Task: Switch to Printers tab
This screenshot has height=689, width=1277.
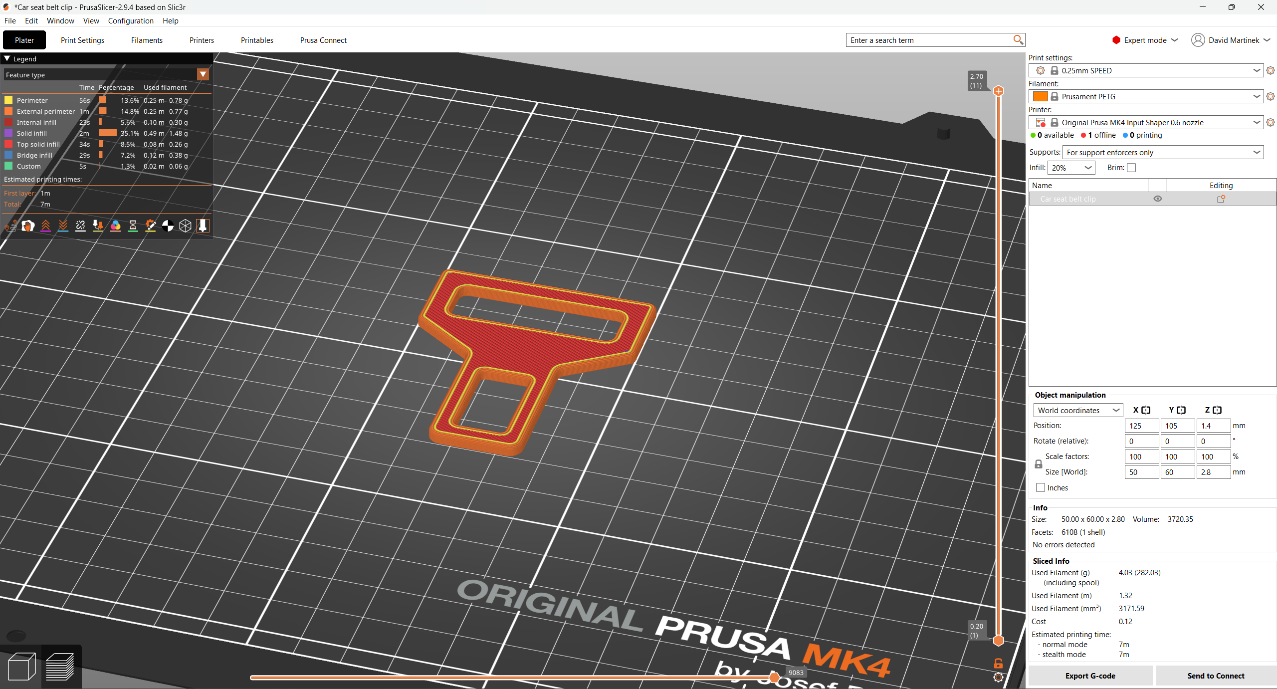Action: pos(202,40)
